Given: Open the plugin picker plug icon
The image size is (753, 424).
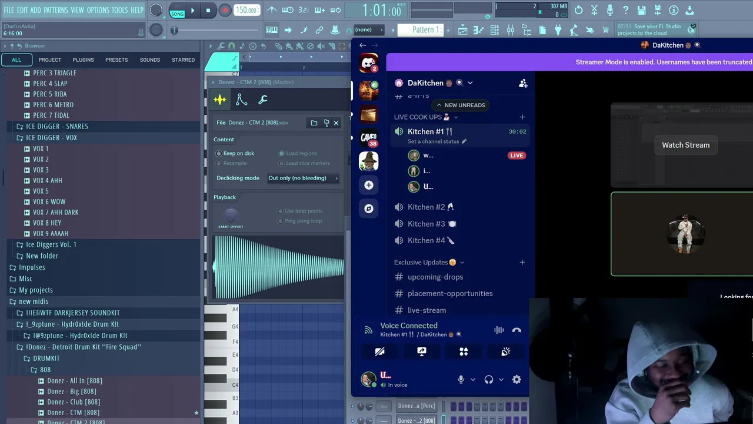Looking at the screenshot, I should 558,30.
